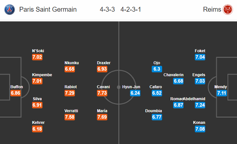Click Mendy's 7.11 rating badge
237x144 pixels.
pyautogui.click(x=220, y=93)
